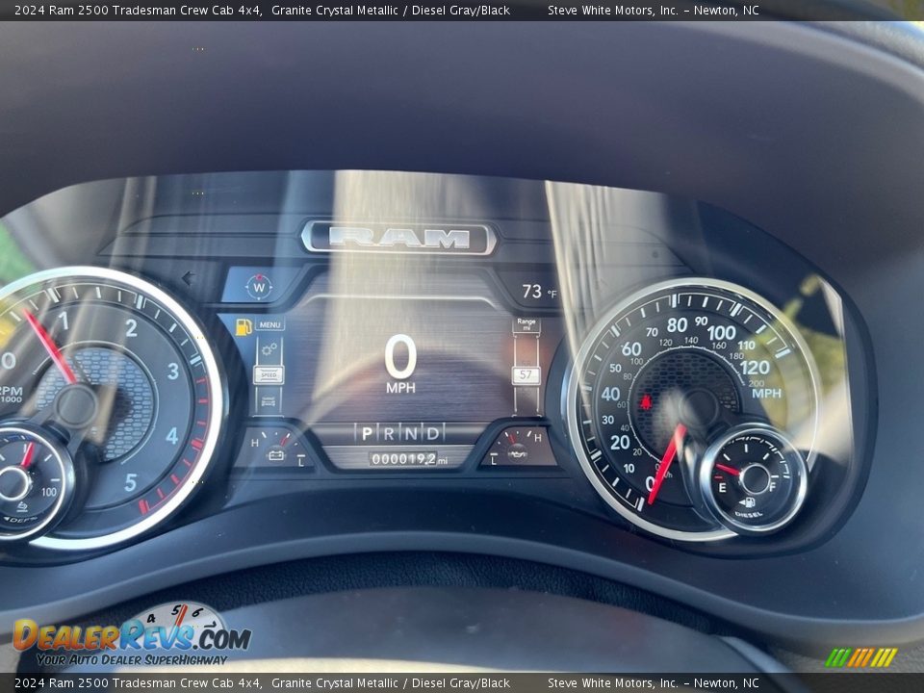Choose the SPEED menu tile
The height and width of the screenshot is (693, 924).
click(269, 374)
